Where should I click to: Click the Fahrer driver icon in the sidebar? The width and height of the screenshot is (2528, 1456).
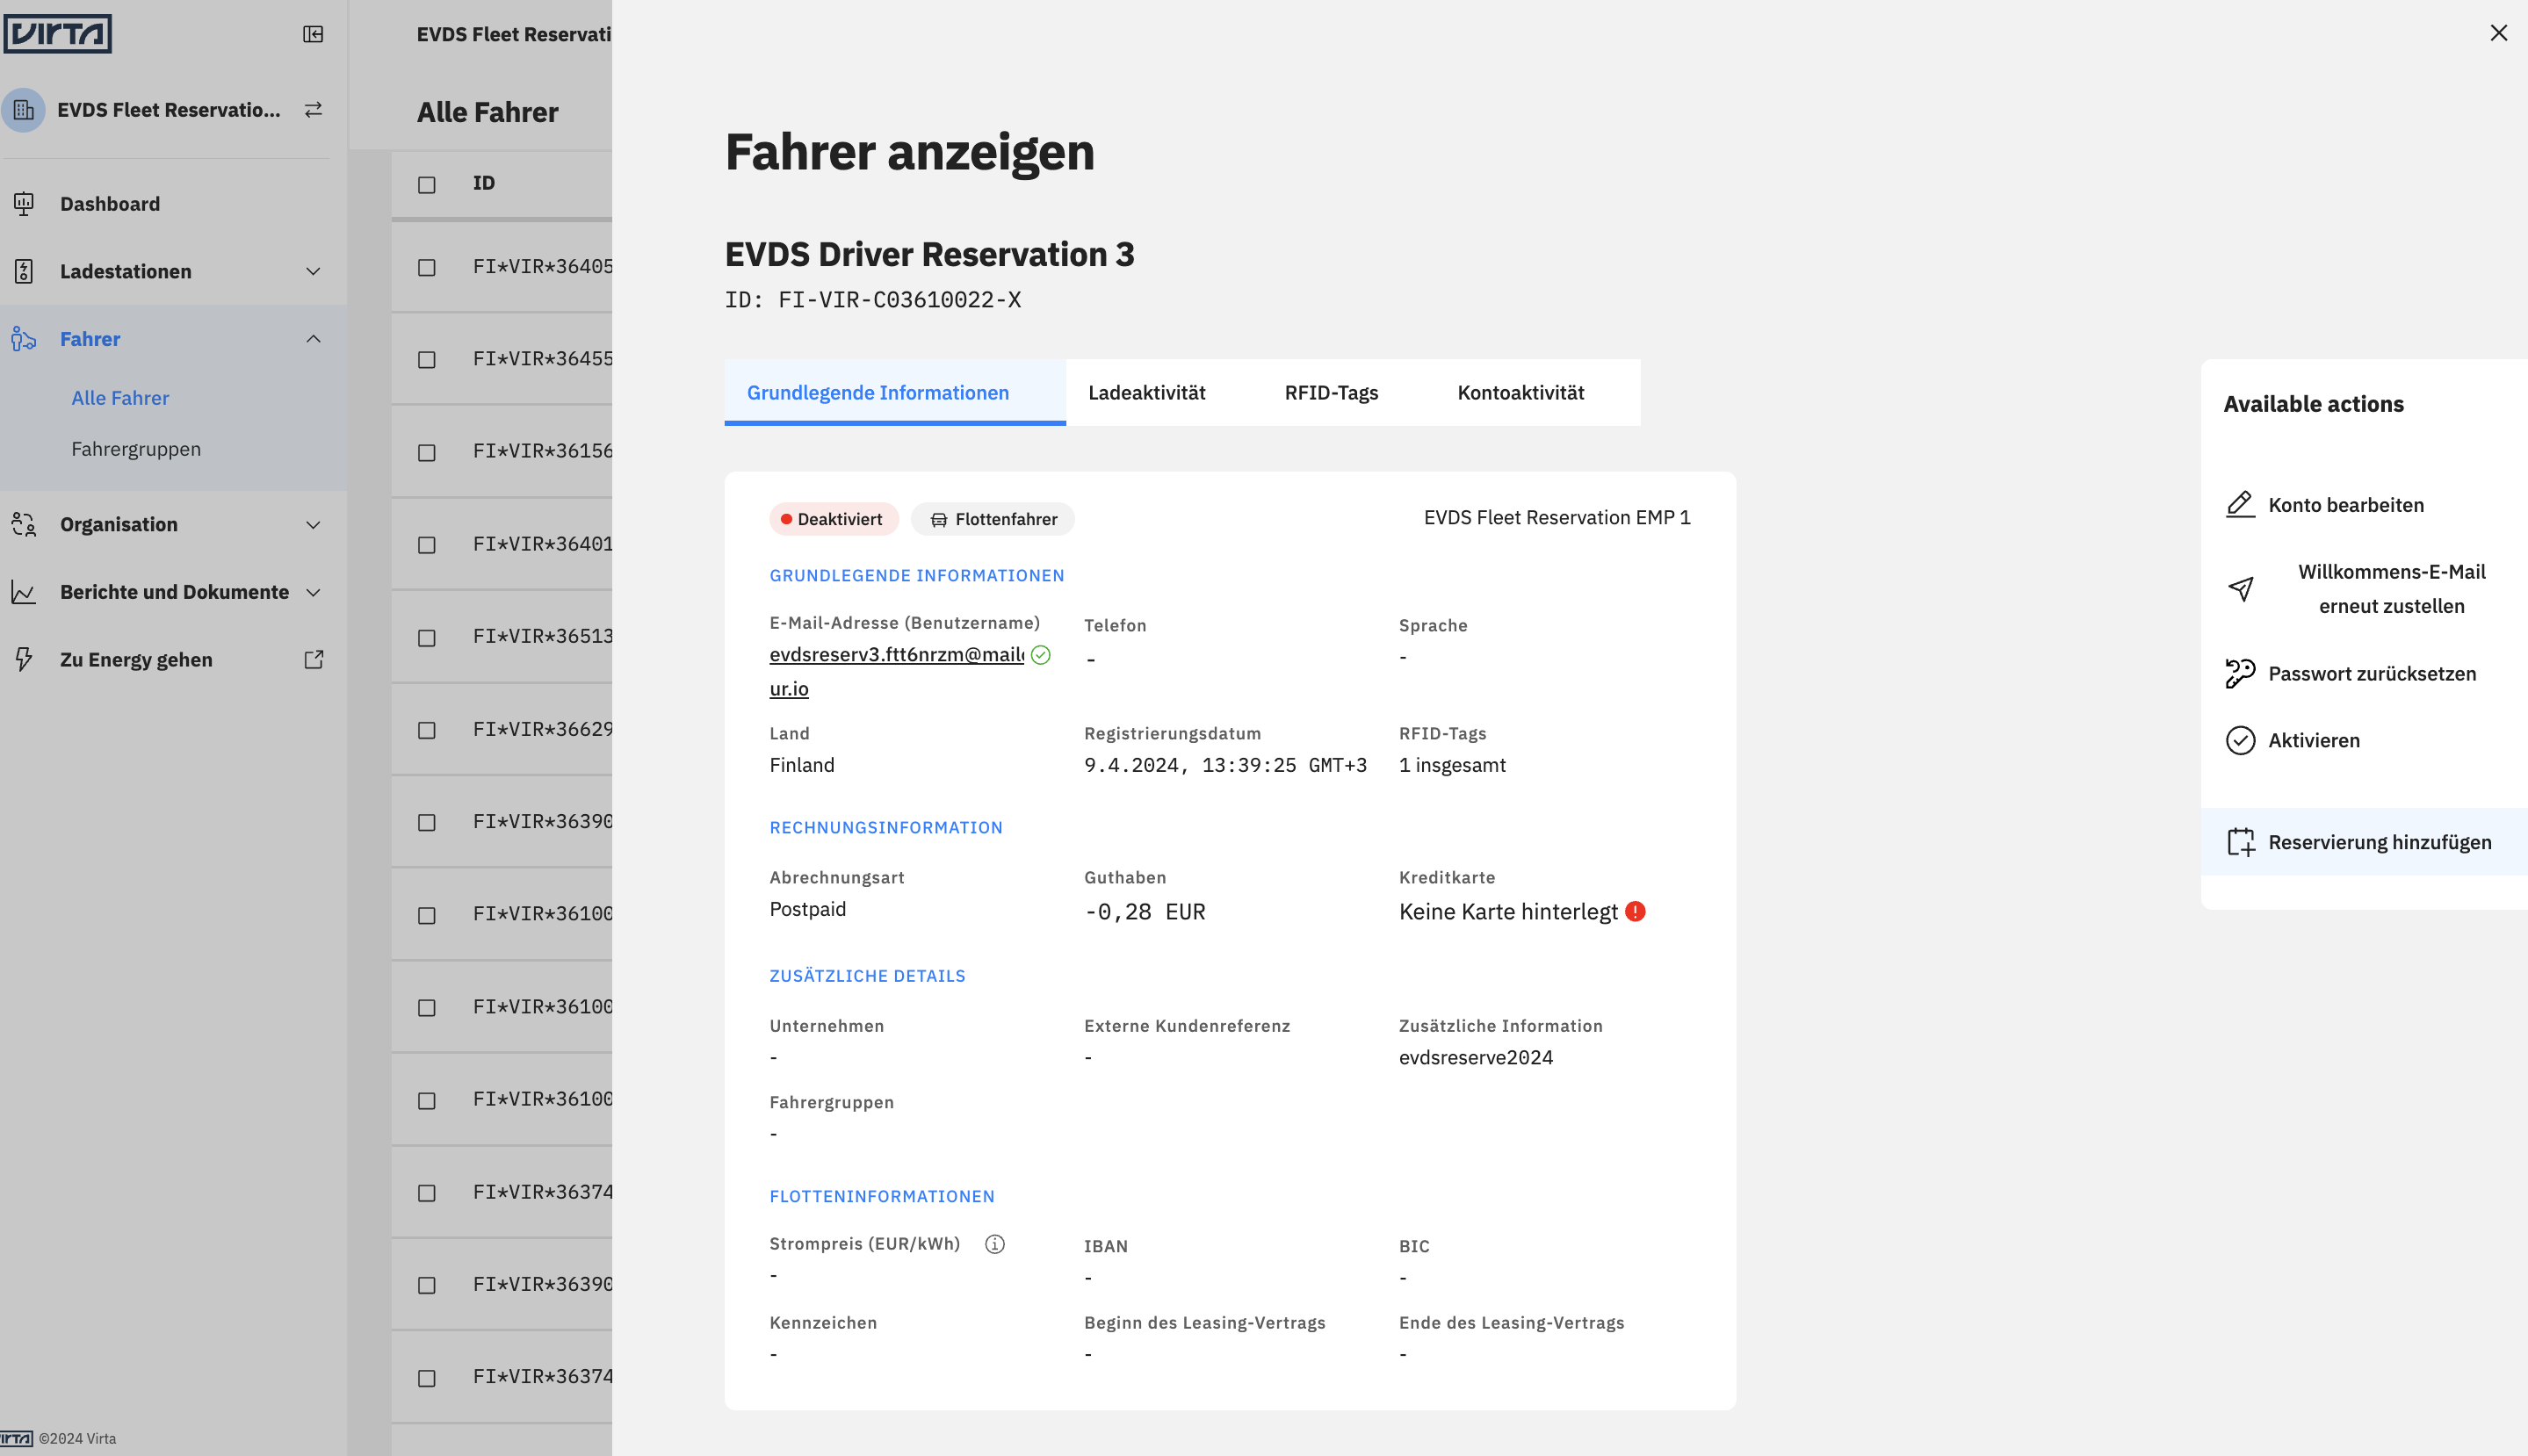(24, 339)
